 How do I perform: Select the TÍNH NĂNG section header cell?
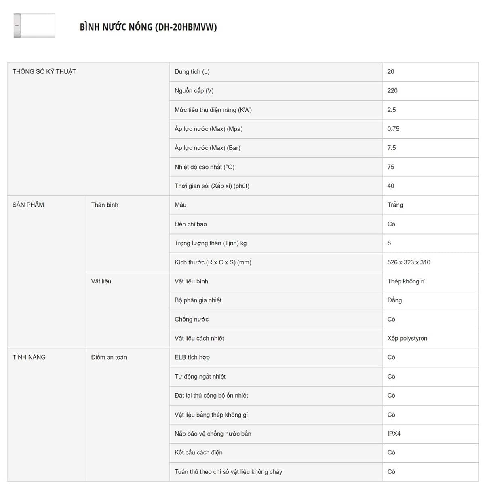pyautogui.click(x=29, y=357)
